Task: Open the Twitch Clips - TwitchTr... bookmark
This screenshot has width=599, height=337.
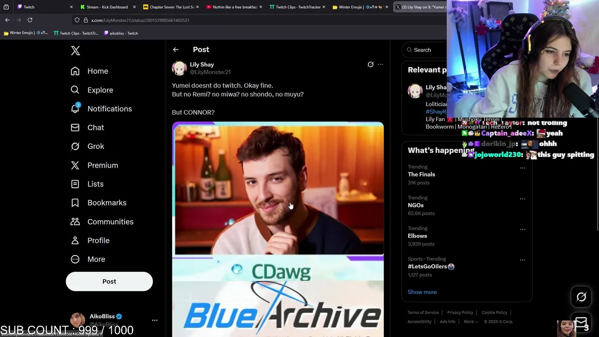Action: pos(76,33)
